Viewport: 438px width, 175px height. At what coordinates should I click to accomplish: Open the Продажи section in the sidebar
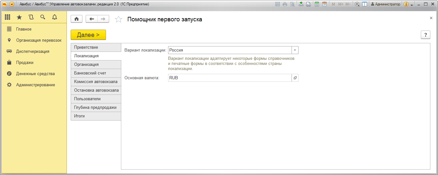click(x=25, y=63)
